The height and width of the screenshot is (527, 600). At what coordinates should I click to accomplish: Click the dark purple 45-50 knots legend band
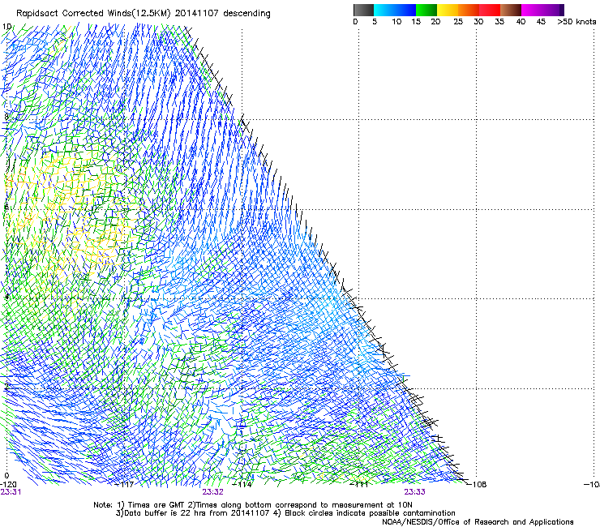[553, 10]
